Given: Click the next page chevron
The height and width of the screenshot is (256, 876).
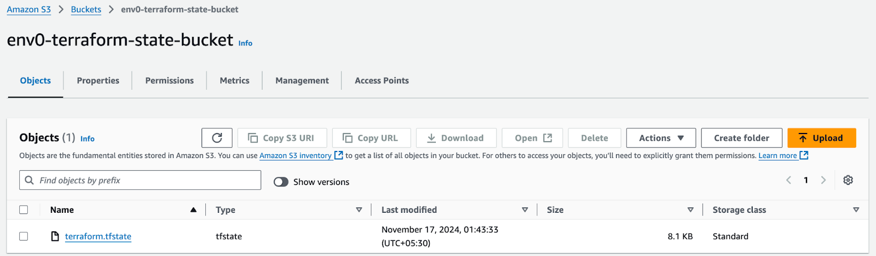Looking at the screenshot, I should coord(823,180).
